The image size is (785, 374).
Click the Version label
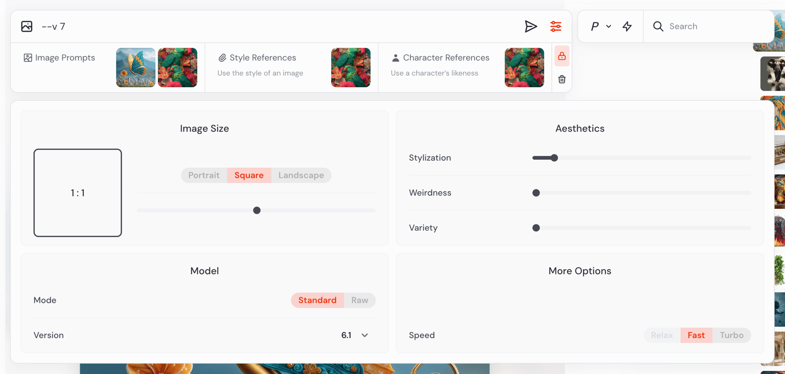(x=49, y=335)
